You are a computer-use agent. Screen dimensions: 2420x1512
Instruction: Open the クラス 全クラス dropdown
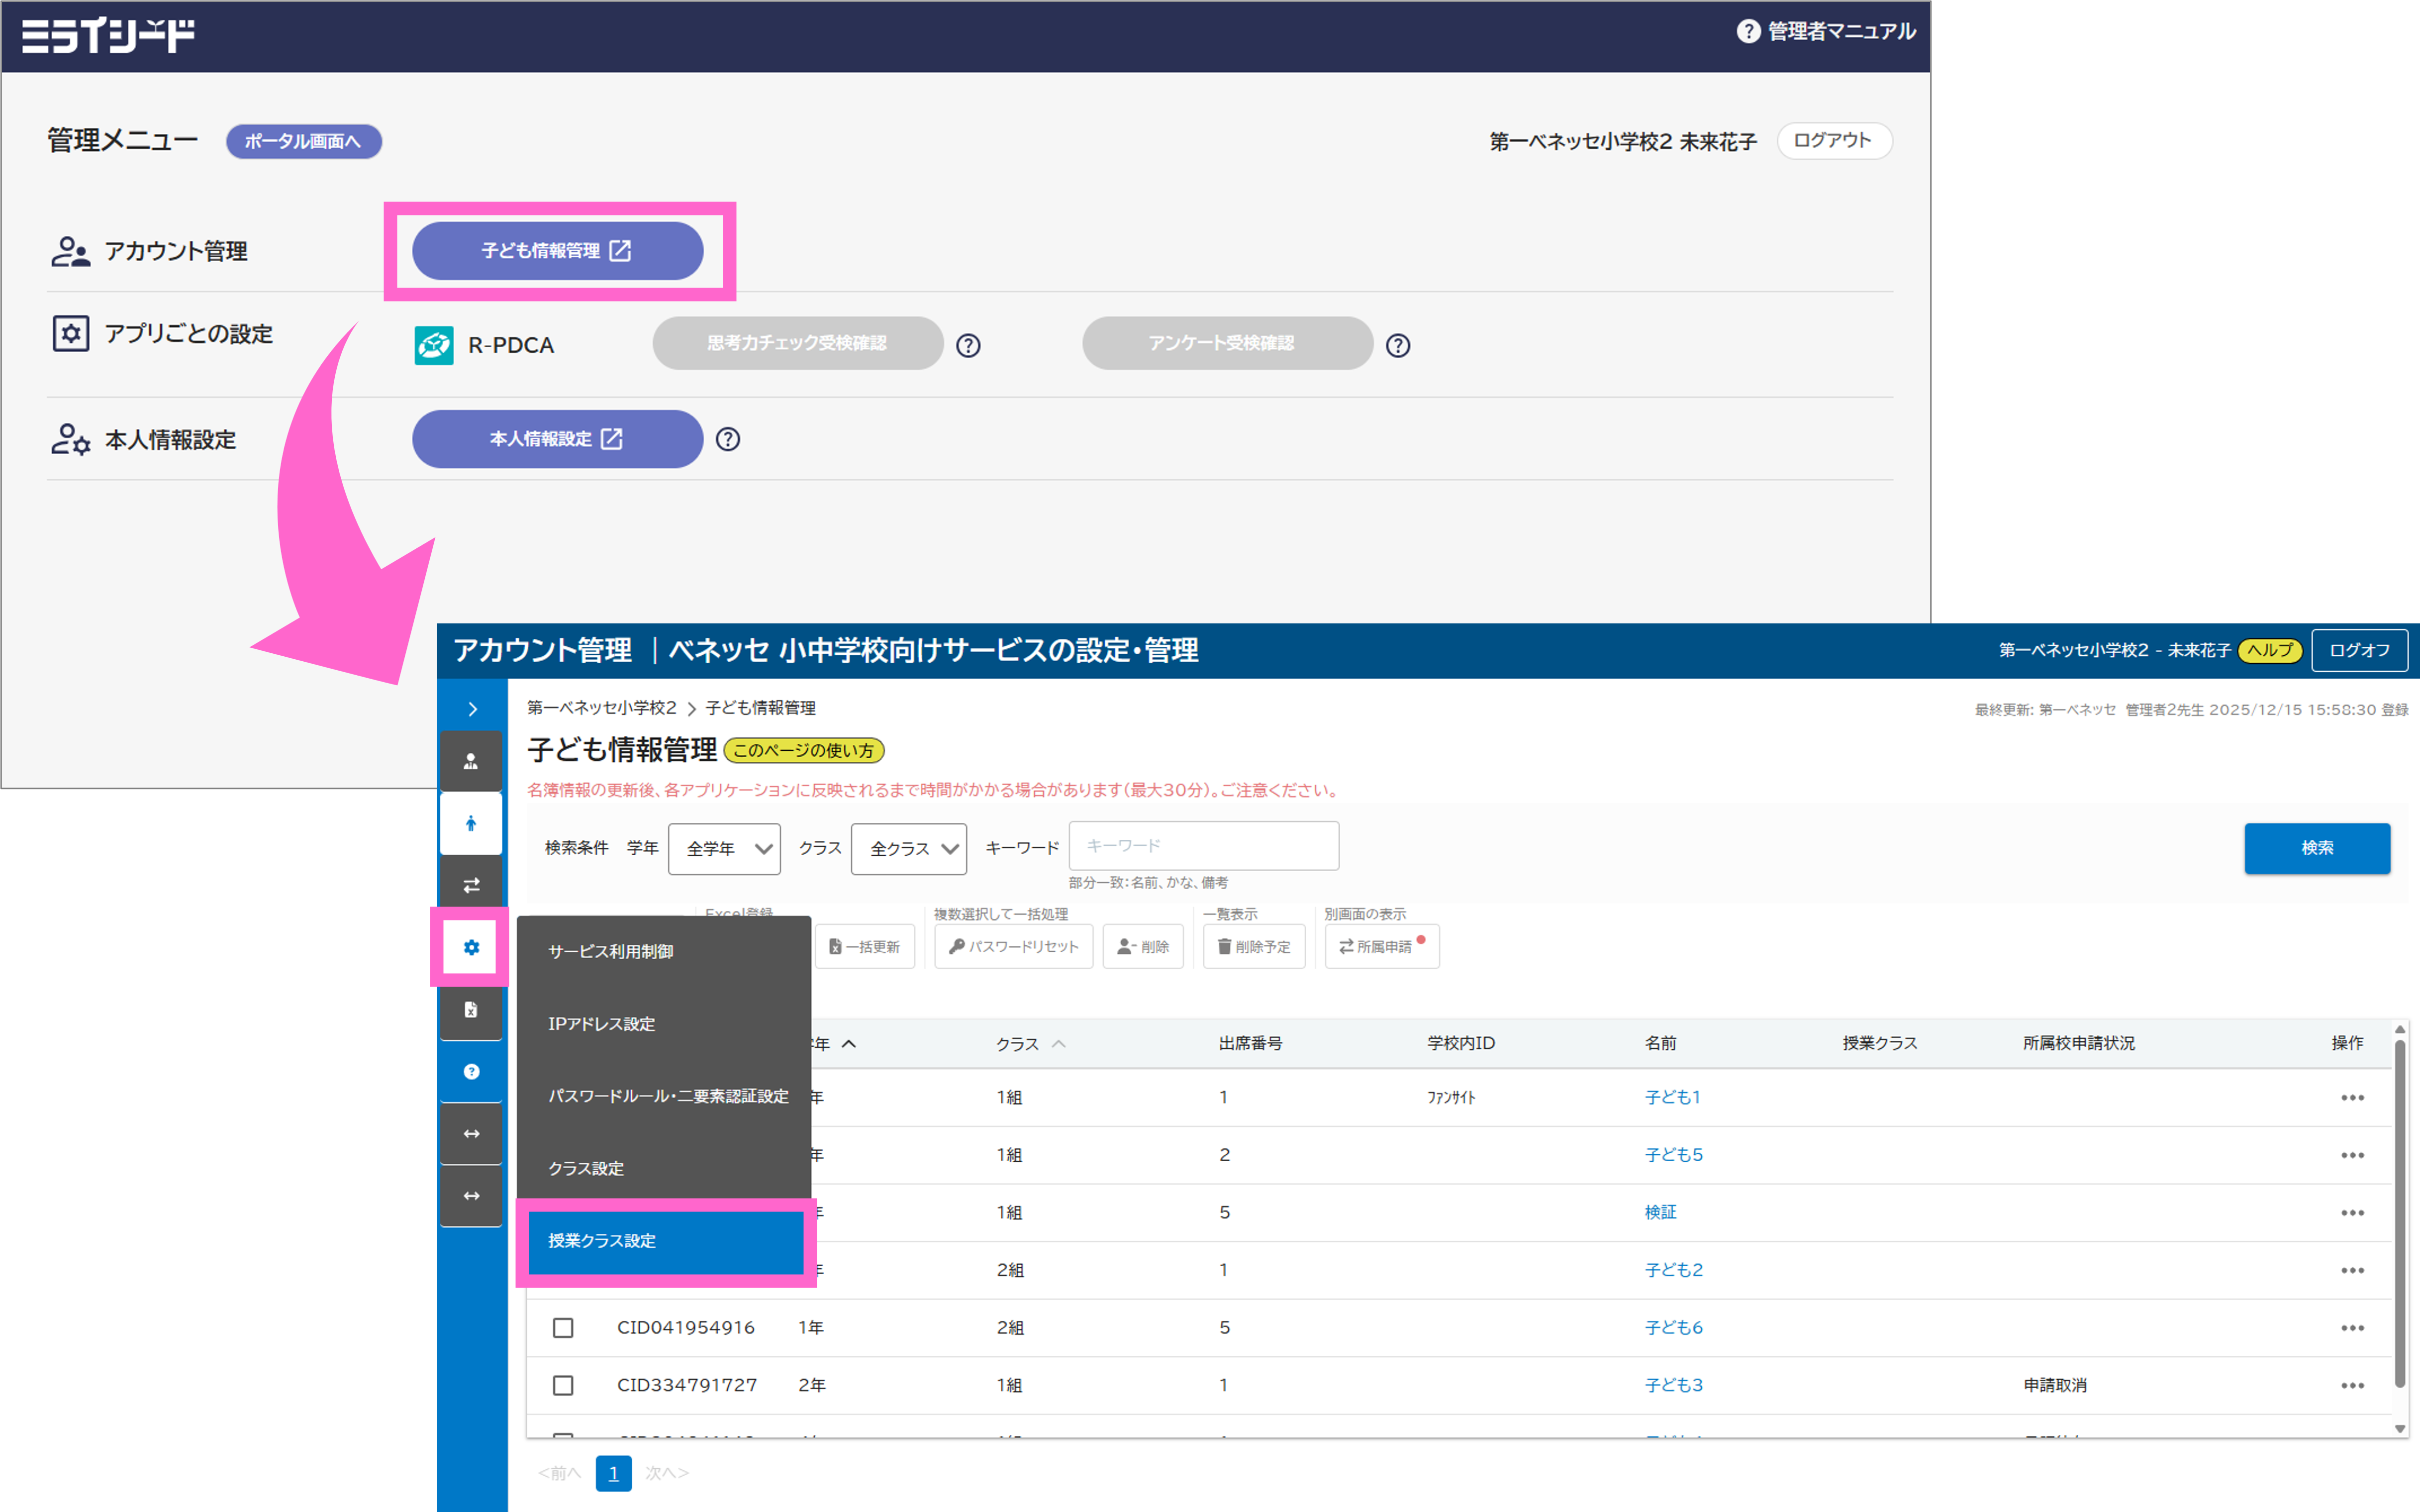[x=908, y=848]
